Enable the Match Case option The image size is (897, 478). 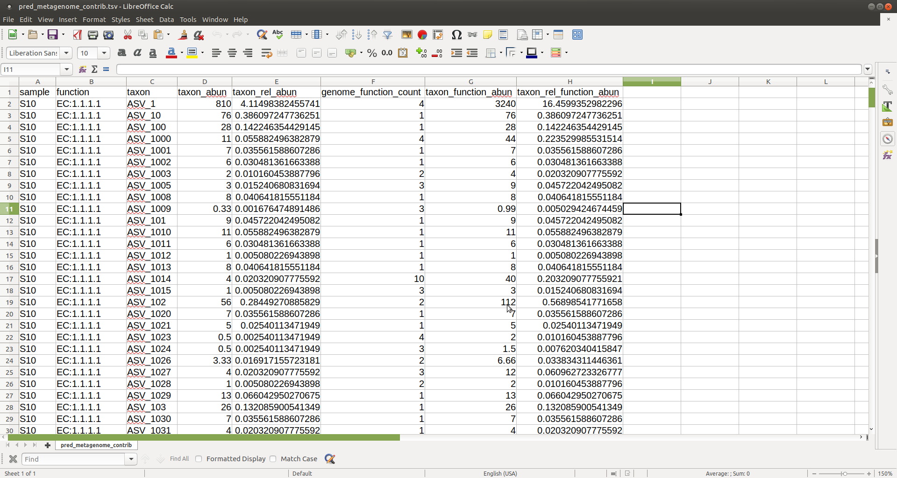[273, 459]
